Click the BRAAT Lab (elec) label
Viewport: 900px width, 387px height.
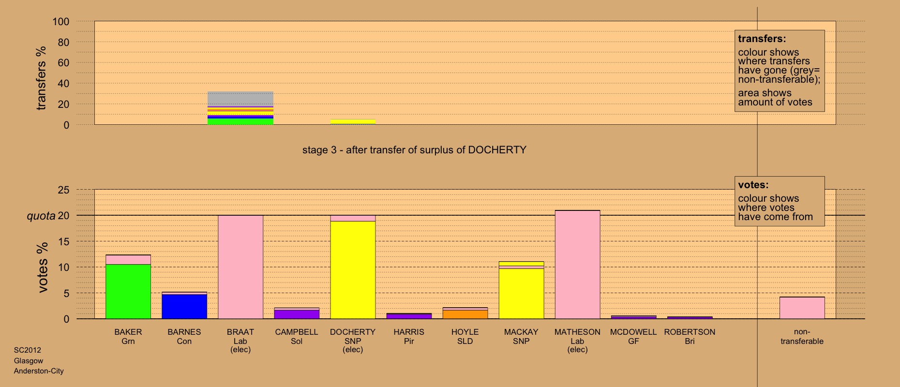pyautogui.click(x=240, y=341)
